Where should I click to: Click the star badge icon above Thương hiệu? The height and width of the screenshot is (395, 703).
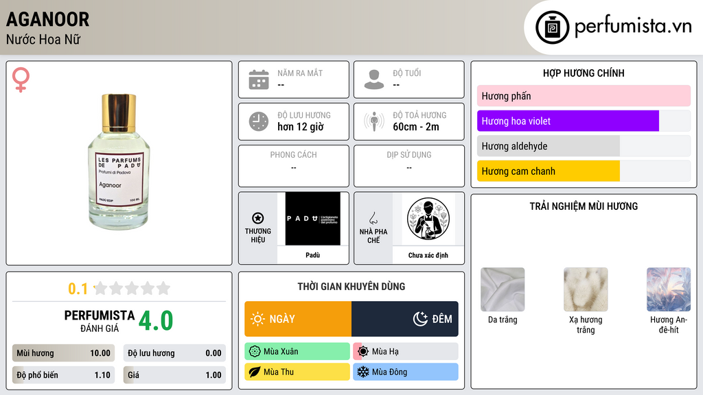click(x=258, y=218)
